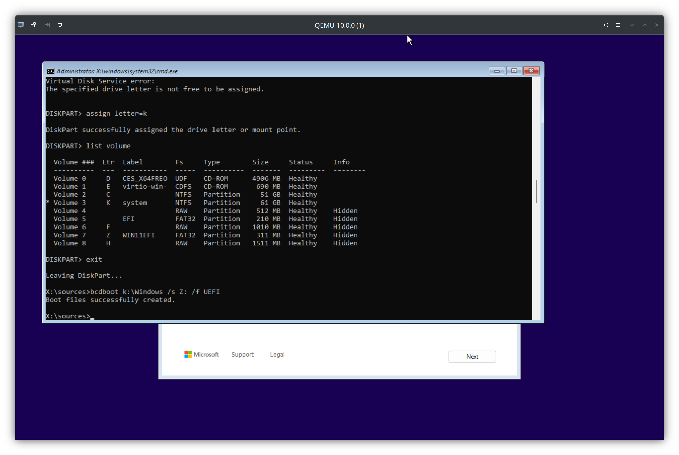Image resolution: width=679 pixels, height=455 pixels.
Task: Click the graphics adapter icon in the toolbar
Action: point(46,25)
